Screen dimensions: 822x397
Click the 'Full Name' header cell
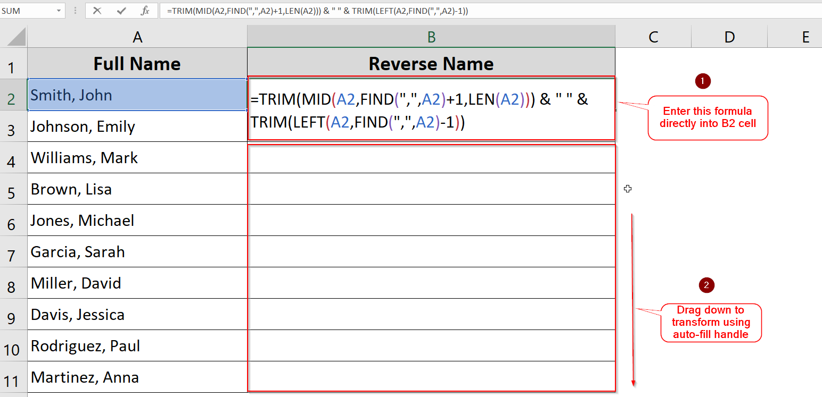point(137,63)
